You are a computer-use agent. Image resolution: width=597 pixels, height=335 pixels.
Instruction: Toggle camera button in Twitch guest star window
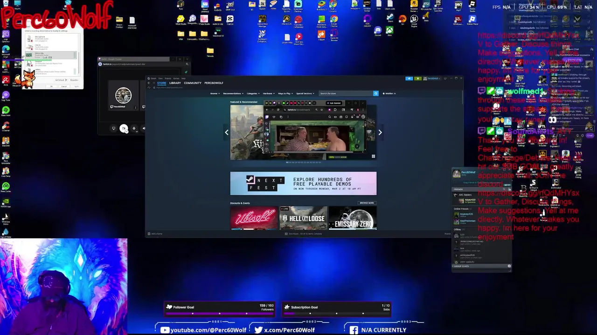click(x=124, y=128)
